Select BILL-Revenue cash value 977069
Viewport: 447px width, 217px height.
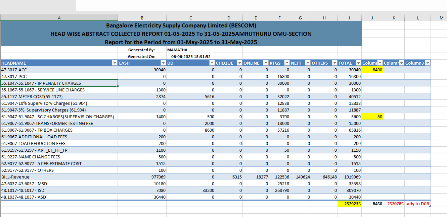[x=142, y=177]
